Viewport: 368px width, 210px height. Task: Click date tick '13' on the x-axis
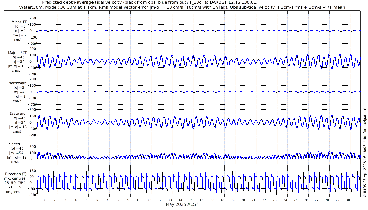170,200
